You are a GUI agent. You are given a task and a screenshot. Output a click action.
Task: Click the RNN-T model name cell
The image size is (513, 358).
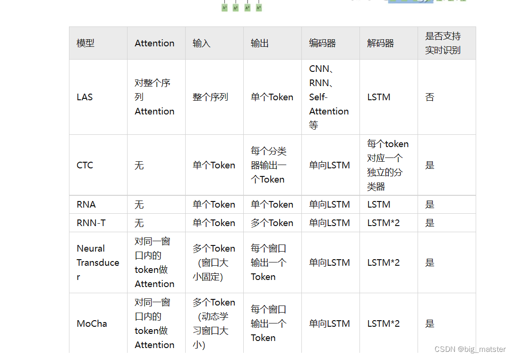click(98, 223)
